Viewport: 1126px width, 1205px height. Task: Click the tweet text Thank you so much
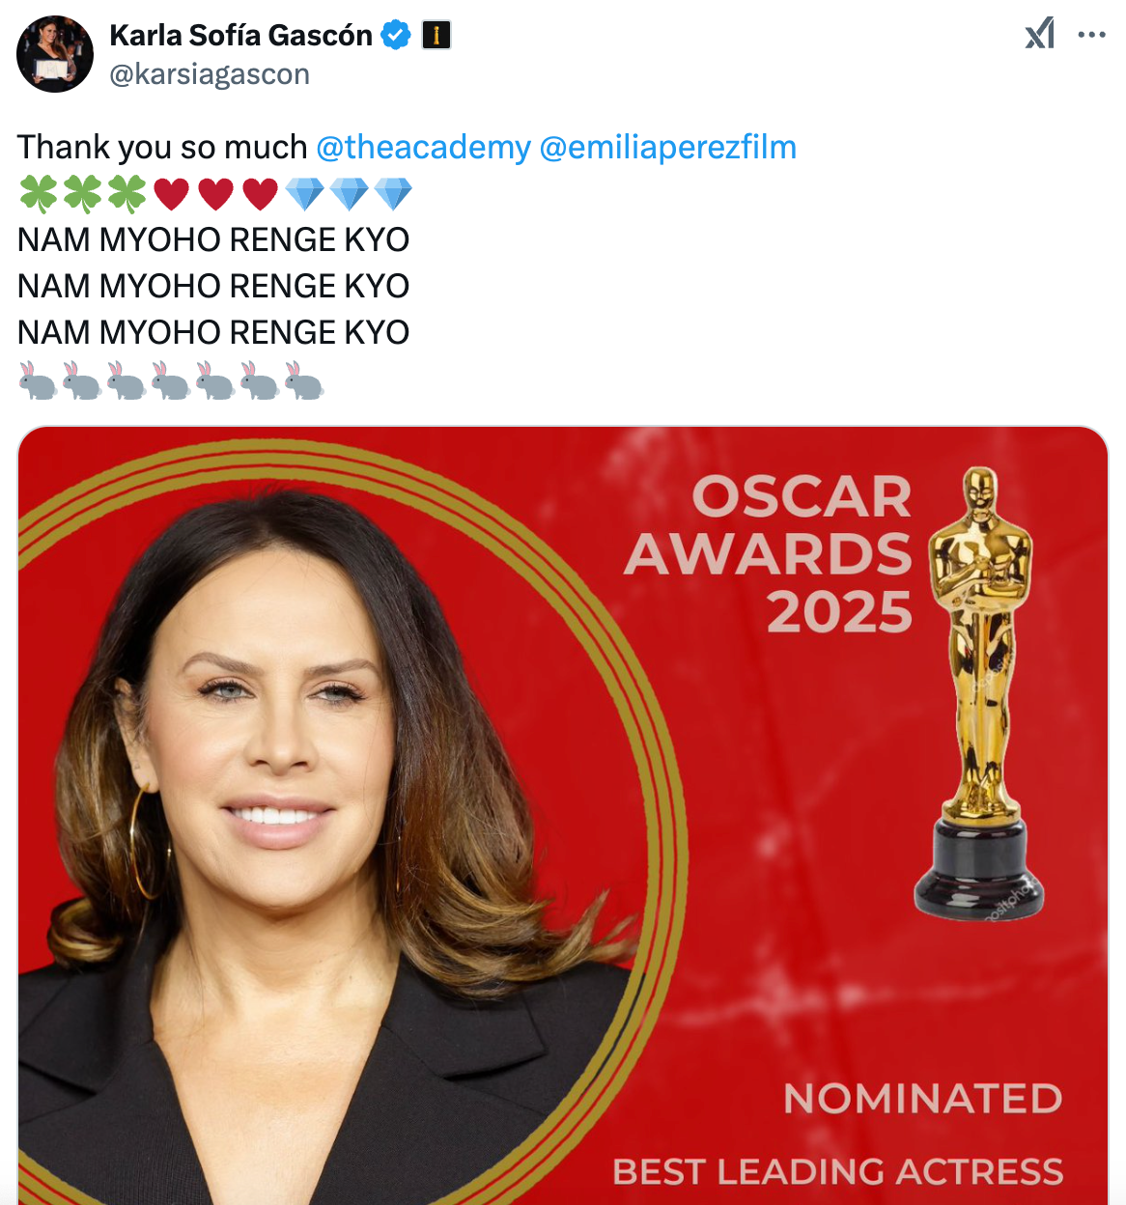160,147
